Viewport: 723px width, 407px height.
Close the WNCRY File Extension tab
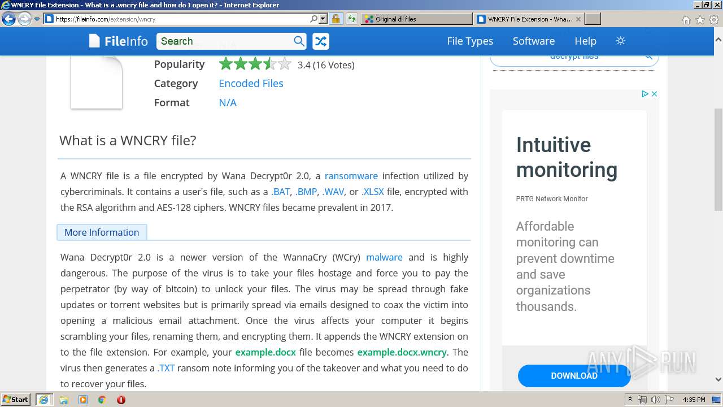(x=578, y=19)
